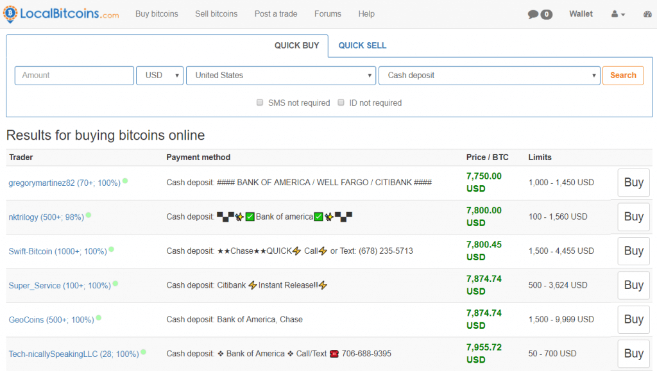Click the 7,800.45 USD price
657x371 pixels.
(484, 251)
